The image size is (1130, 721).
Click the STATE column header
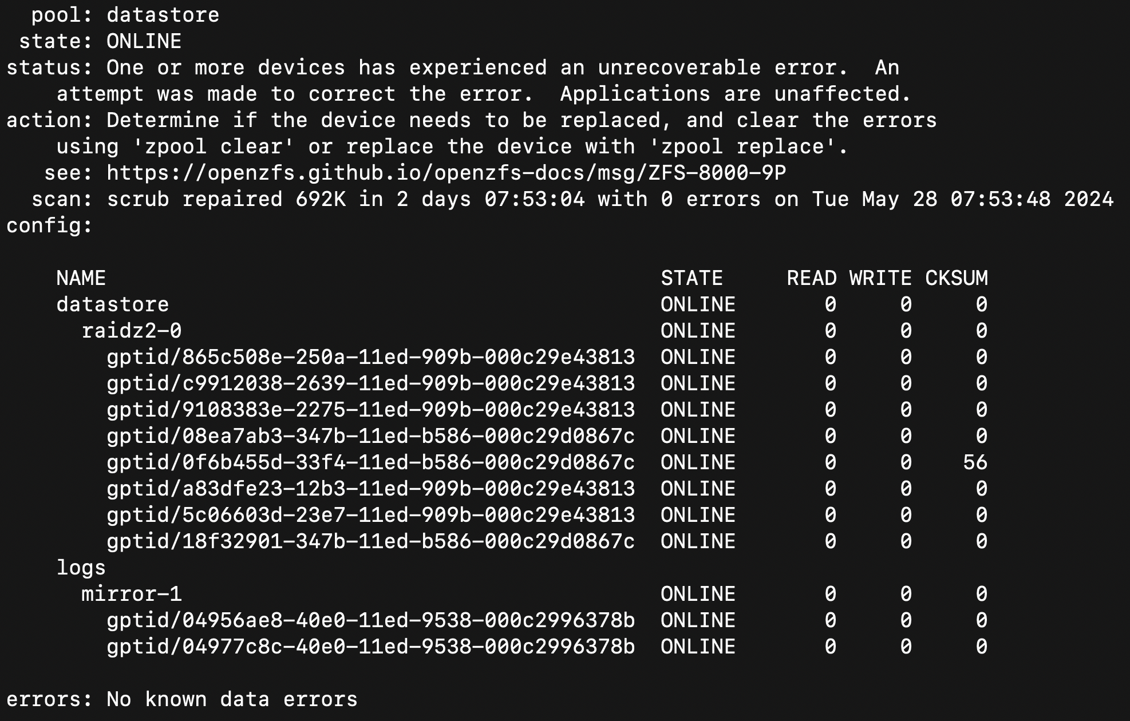click(x=692, y=278)
